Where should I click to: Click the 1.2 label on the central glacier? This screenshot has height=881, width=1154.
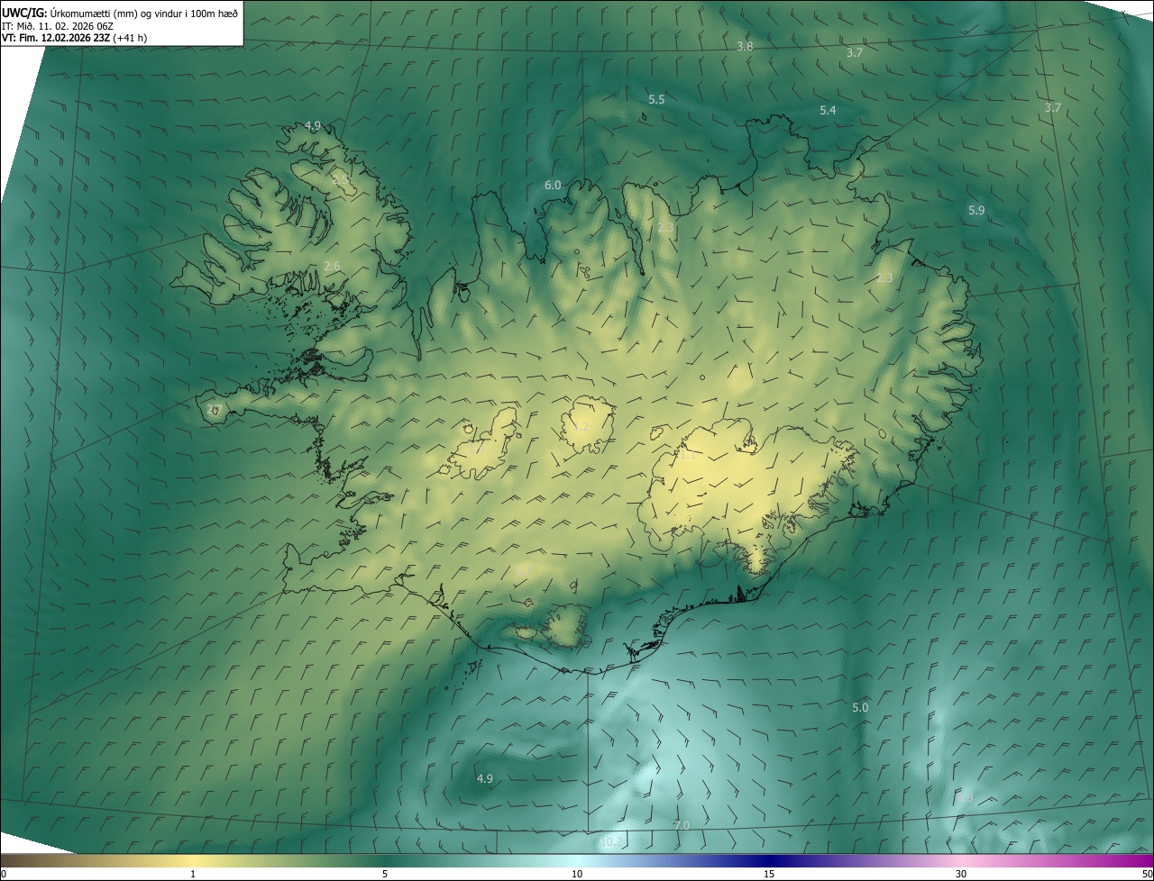click(x=582, y=427)
